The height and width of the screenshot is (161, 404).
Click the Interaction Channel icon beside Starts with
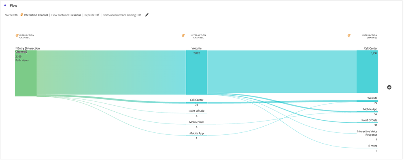coord(21,15)
